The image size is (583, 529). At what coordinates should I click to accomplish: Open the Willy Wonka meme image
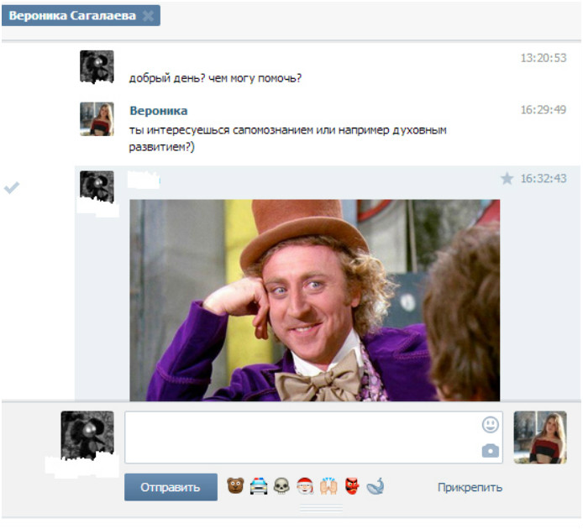pos(314,300)
